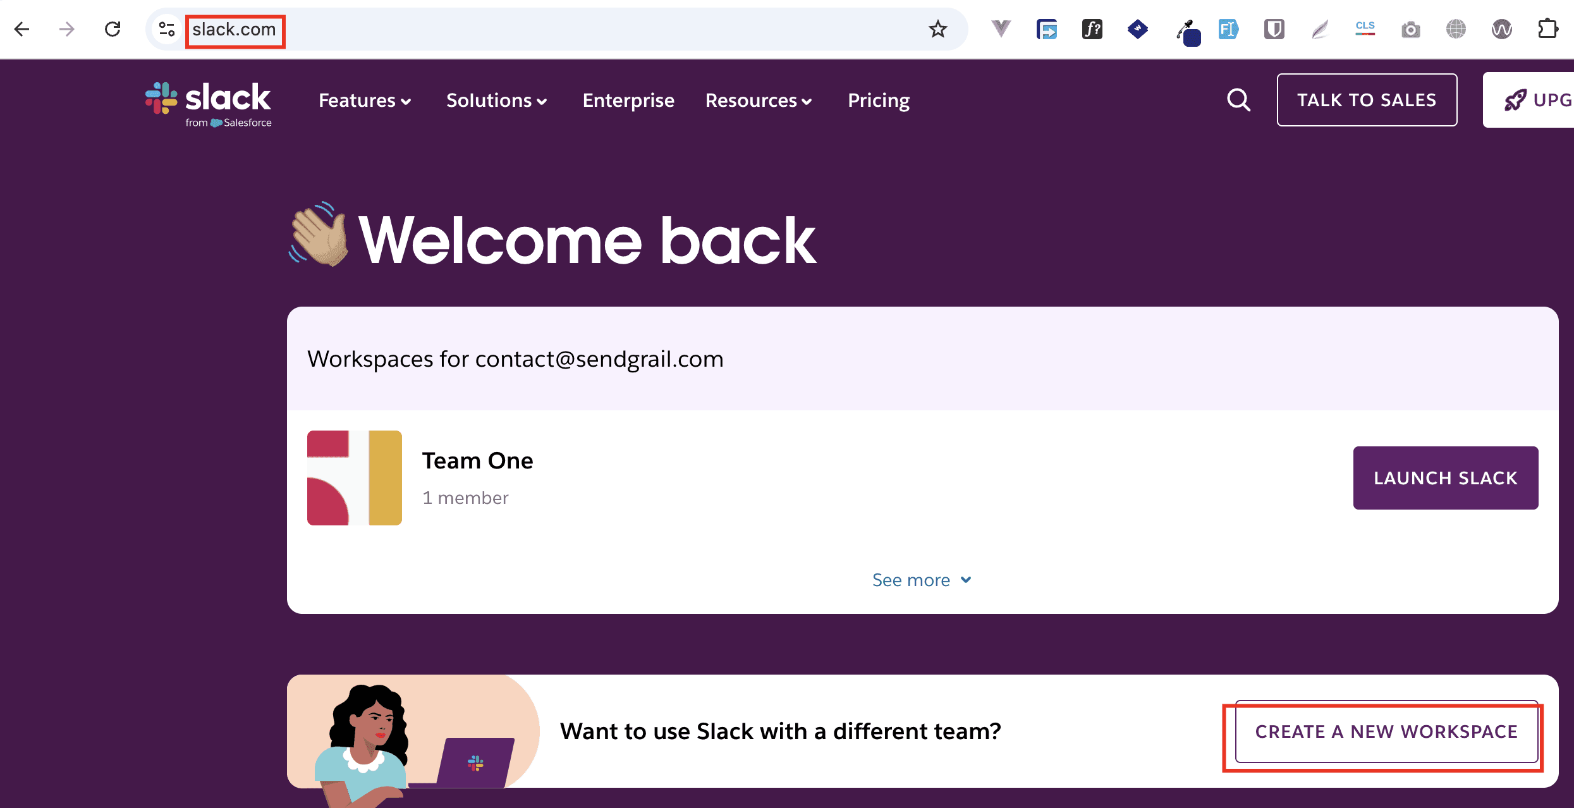The image size is (1574, 808).
Task: Open the Enterprise nav item
Action: pos(628,101)
